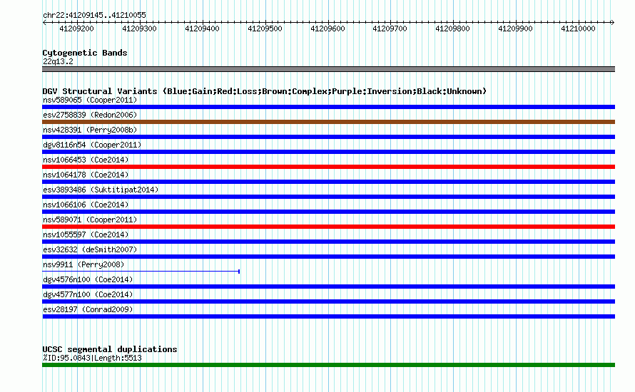Screen dimensions: 635x392
Task: Click ruler coordinate 41209900
Action: tap(515, 29)
